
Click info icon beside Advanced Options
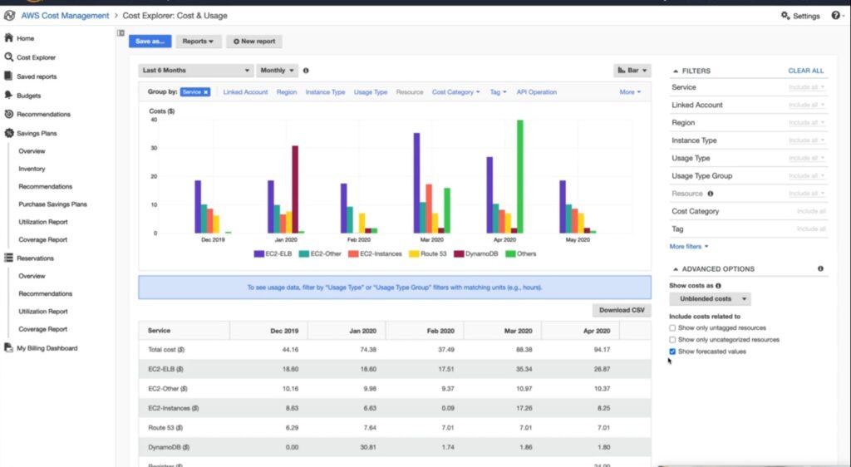pyautogui.click(x=820, y=268)
